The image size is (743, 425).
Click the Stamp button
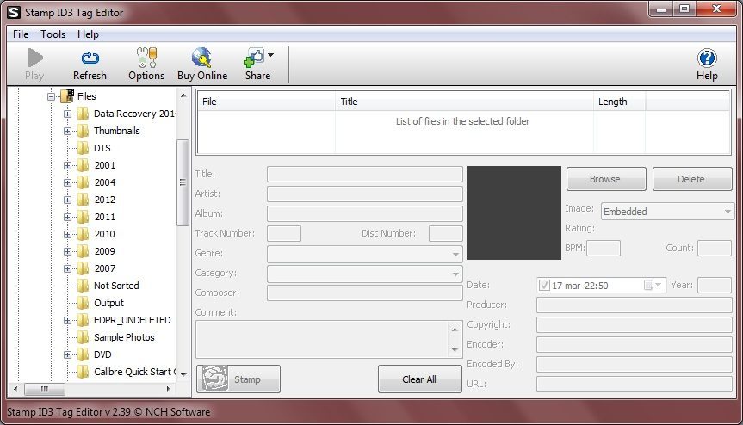[x=238, y=379]
